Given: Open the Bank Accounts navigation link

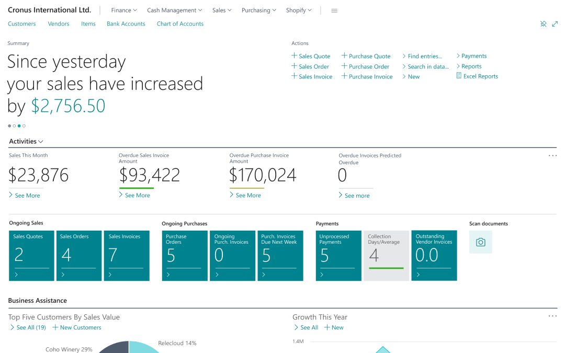Looking at the screenshot, I should 126,24.
